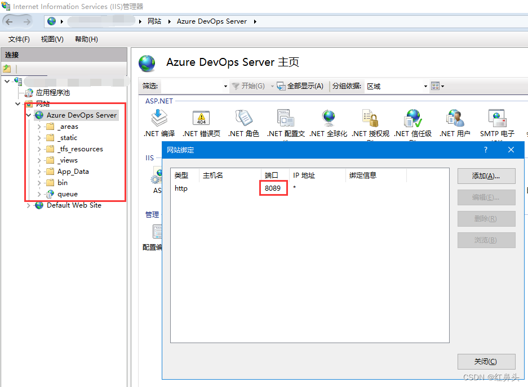528x387 pixels.
Task: Click the 全部显示(A) toolbar button
Action: click(300, 86)
